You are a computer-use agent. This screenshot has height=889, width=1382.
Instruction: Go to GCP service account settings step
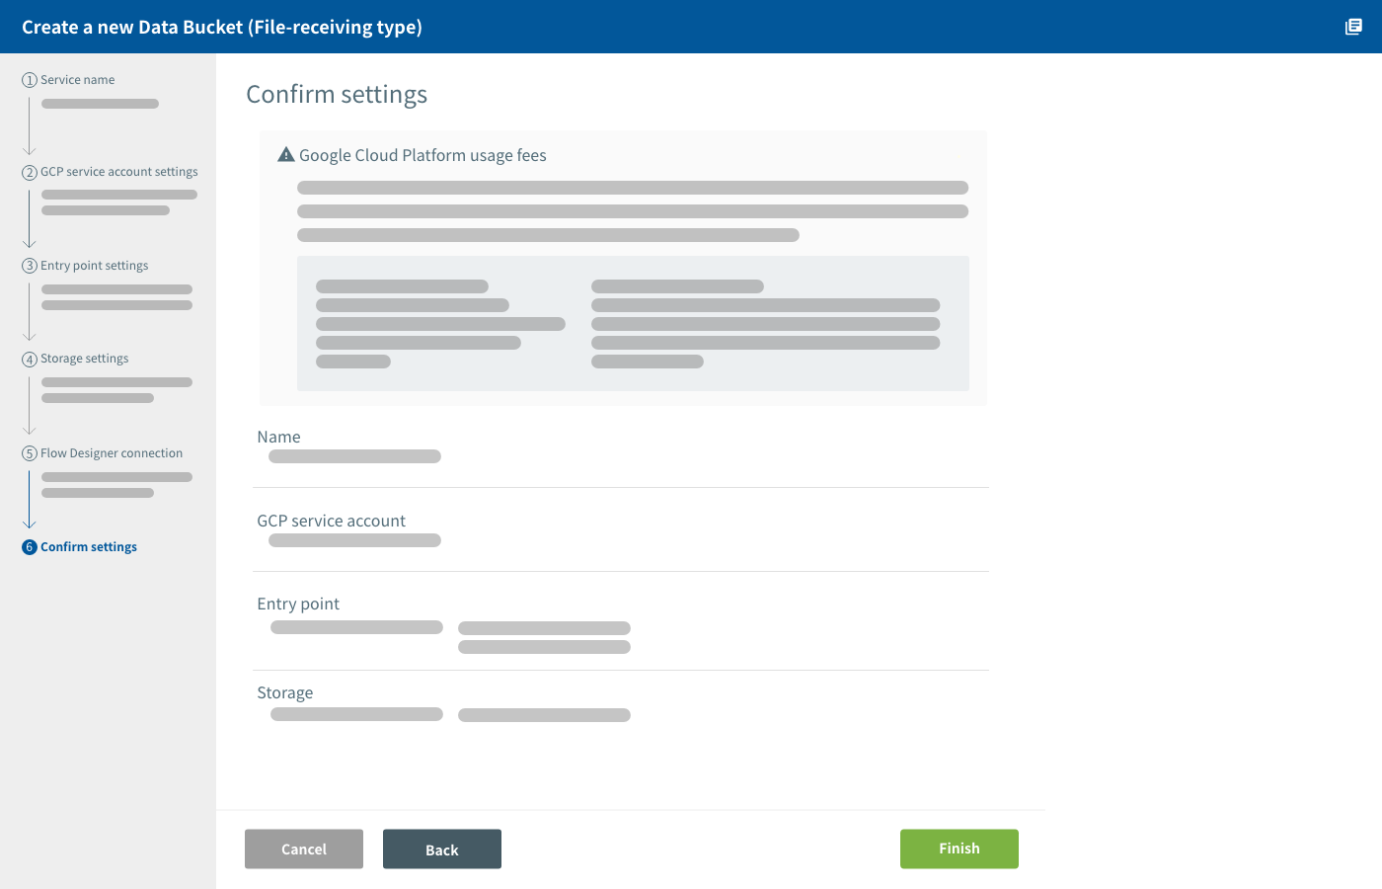tap(119, 172)
